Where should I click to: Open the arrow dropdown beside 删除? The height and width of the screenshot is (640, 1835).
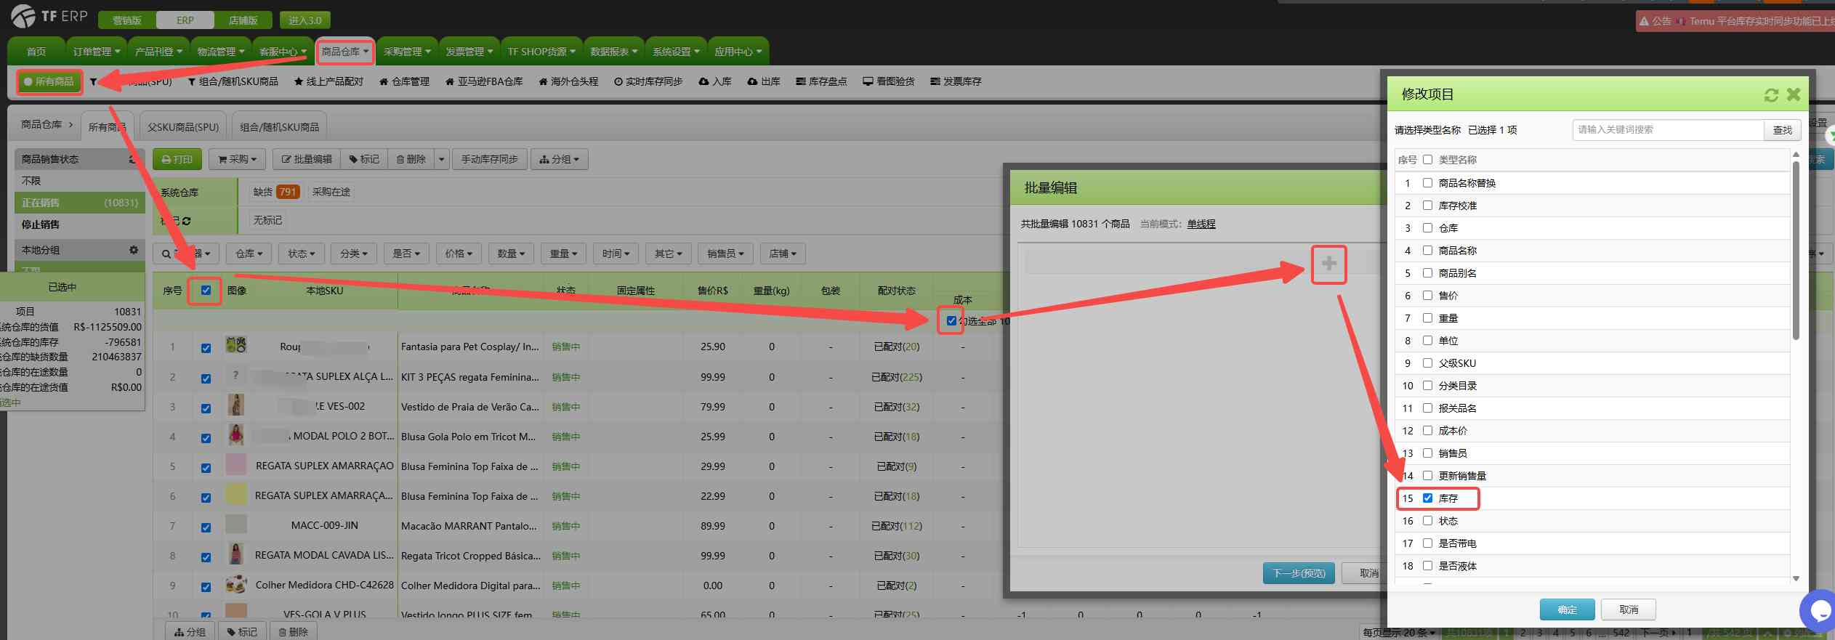pos(441,159)
